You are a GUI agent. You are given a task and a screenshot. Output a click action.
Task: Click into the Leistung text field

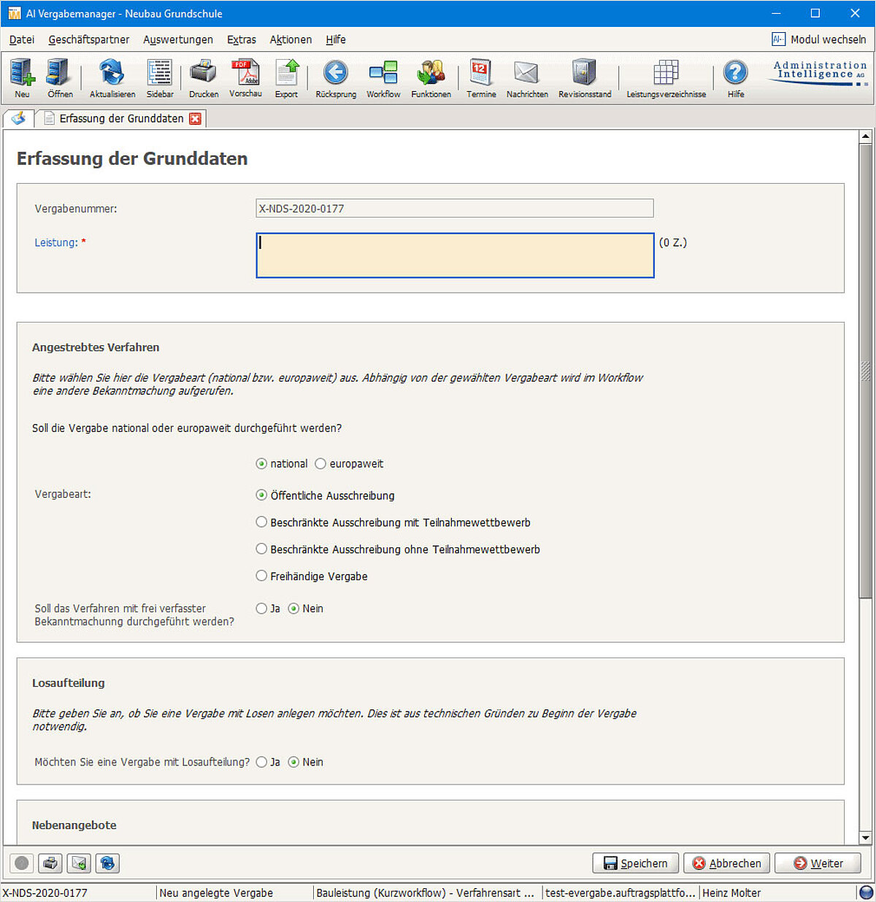point(455,255)
